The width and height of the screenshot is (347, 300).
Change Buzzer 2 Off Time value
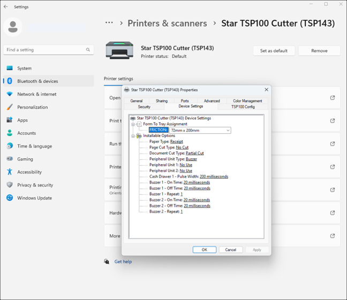coord(197,205)
